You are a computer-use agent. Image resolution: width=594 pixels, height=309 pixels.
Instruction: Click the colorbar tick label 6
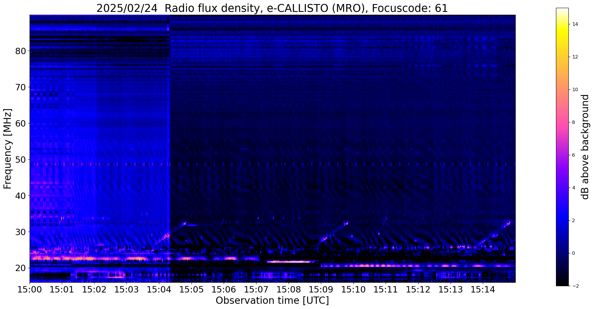573,155
